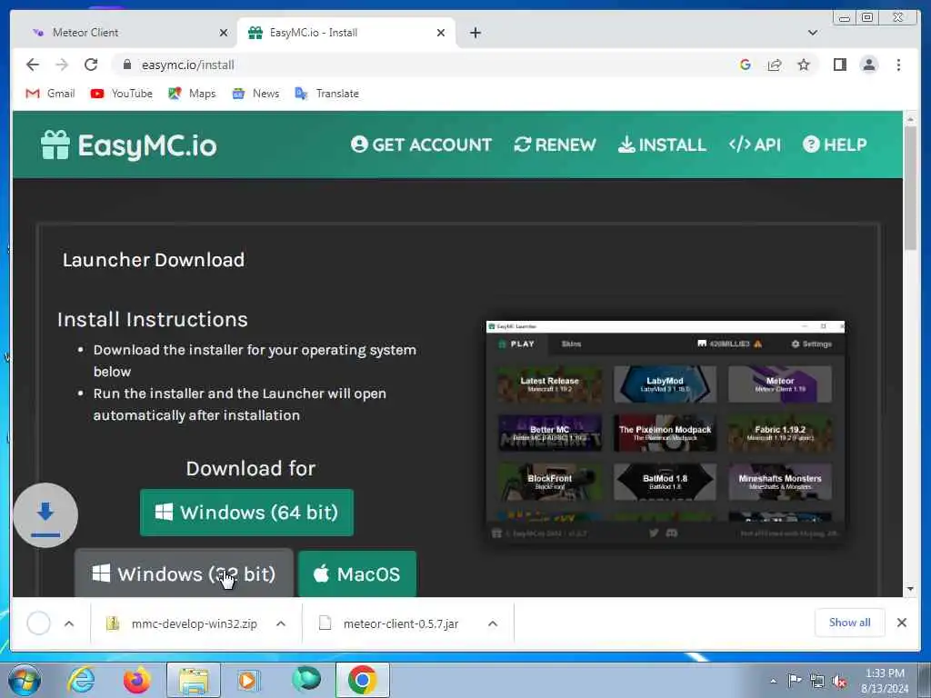This screenshot has height=698, width=931.
Task: Open Windows Explorer from taskbar
Action: coord(194,680)
